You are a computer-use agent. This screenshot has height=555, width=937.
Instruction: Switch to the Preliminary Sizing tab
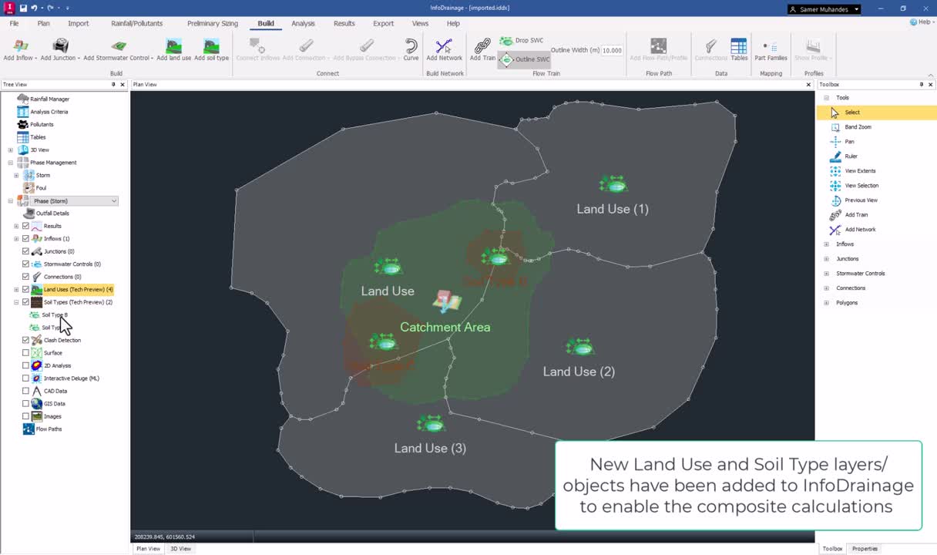coord(212,23)
